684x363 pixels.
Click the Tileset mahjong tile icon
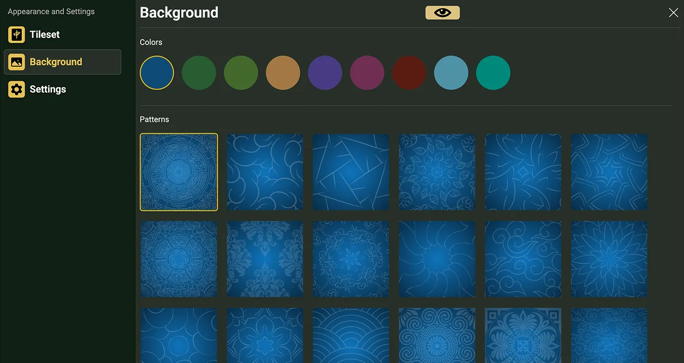pyautogui.click(x=17, y=35)
